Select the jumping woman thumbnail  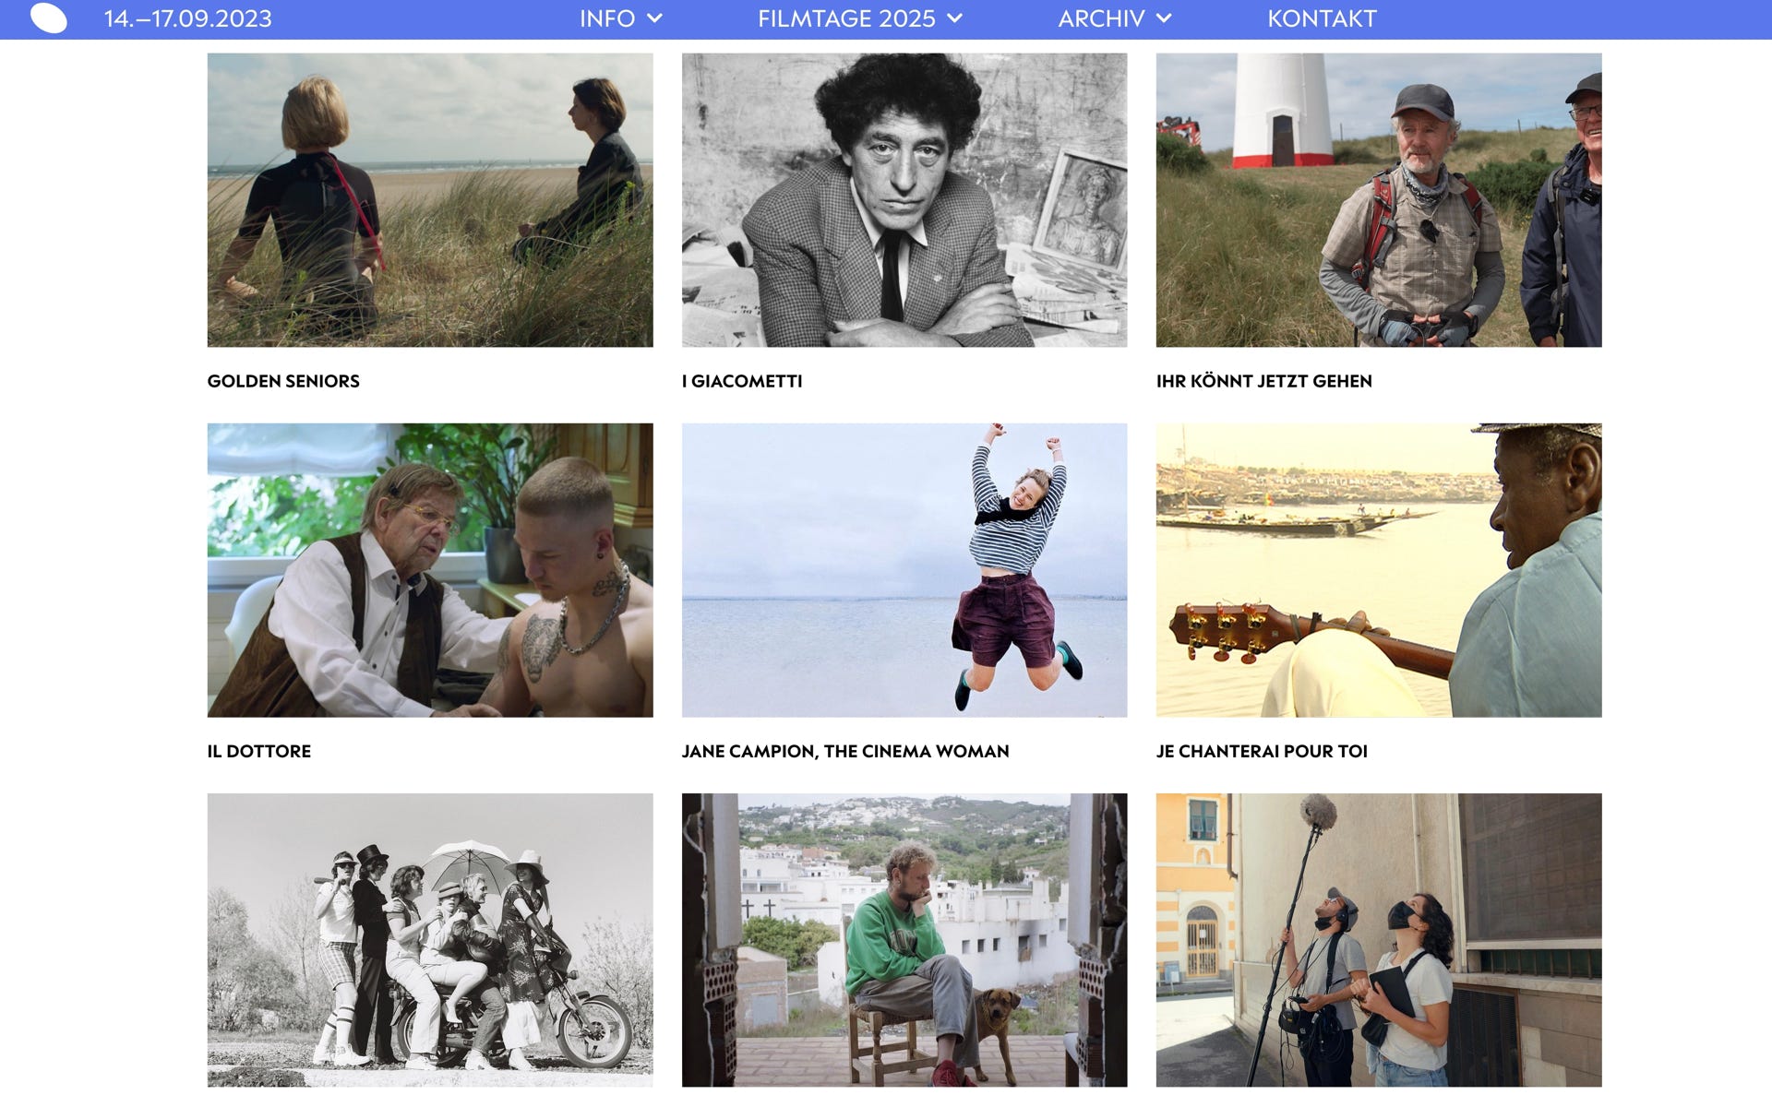click(x=904, y=570)
